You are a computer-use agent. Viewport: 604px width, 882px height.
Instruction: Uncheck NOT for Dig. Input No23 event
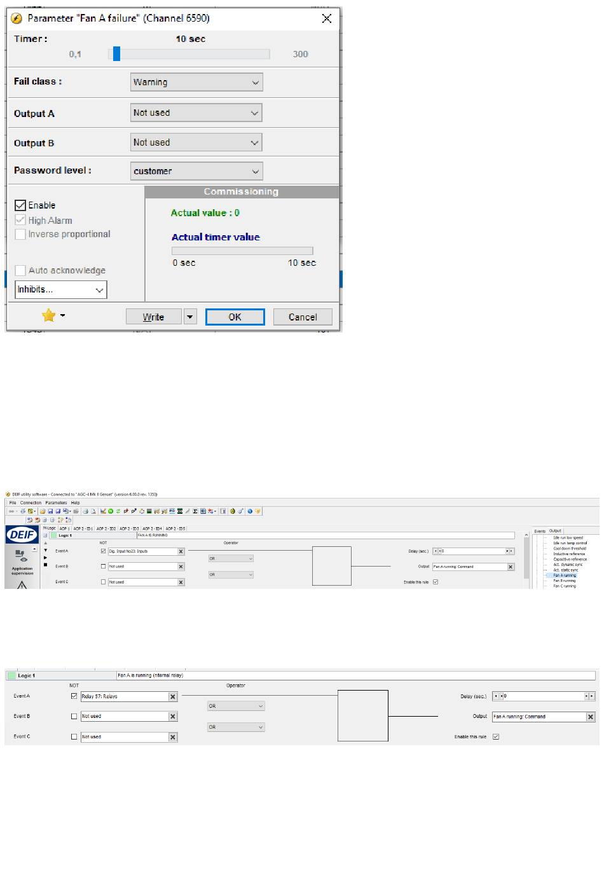click(x=104, y=551)
